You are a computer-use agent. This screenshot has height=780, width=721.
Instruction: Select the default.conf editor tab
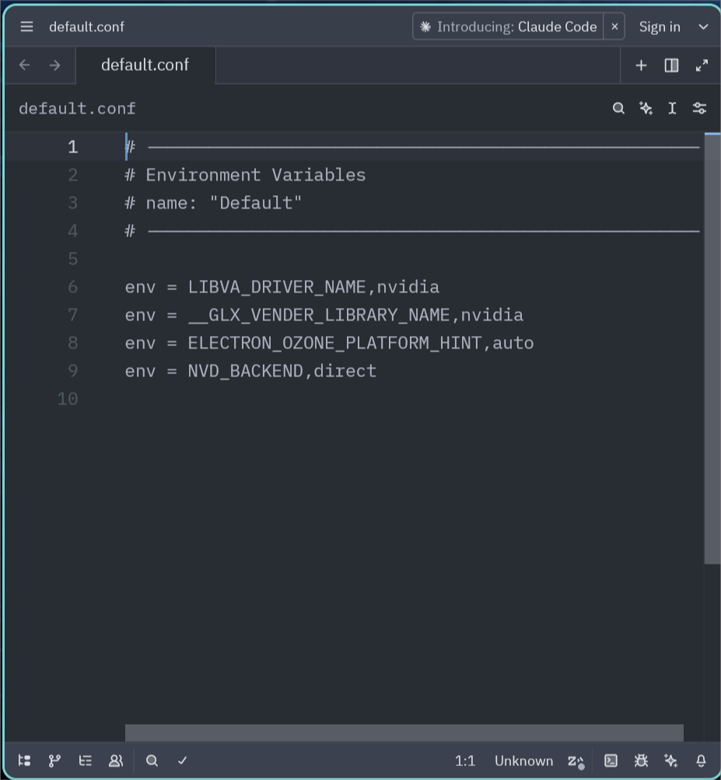145,65
